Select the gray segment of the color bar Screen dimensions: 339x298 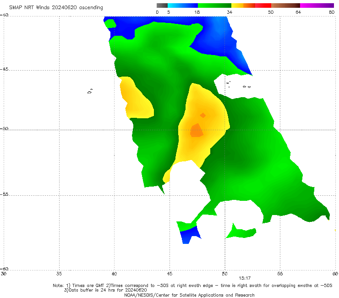click(x=162, y=6)
